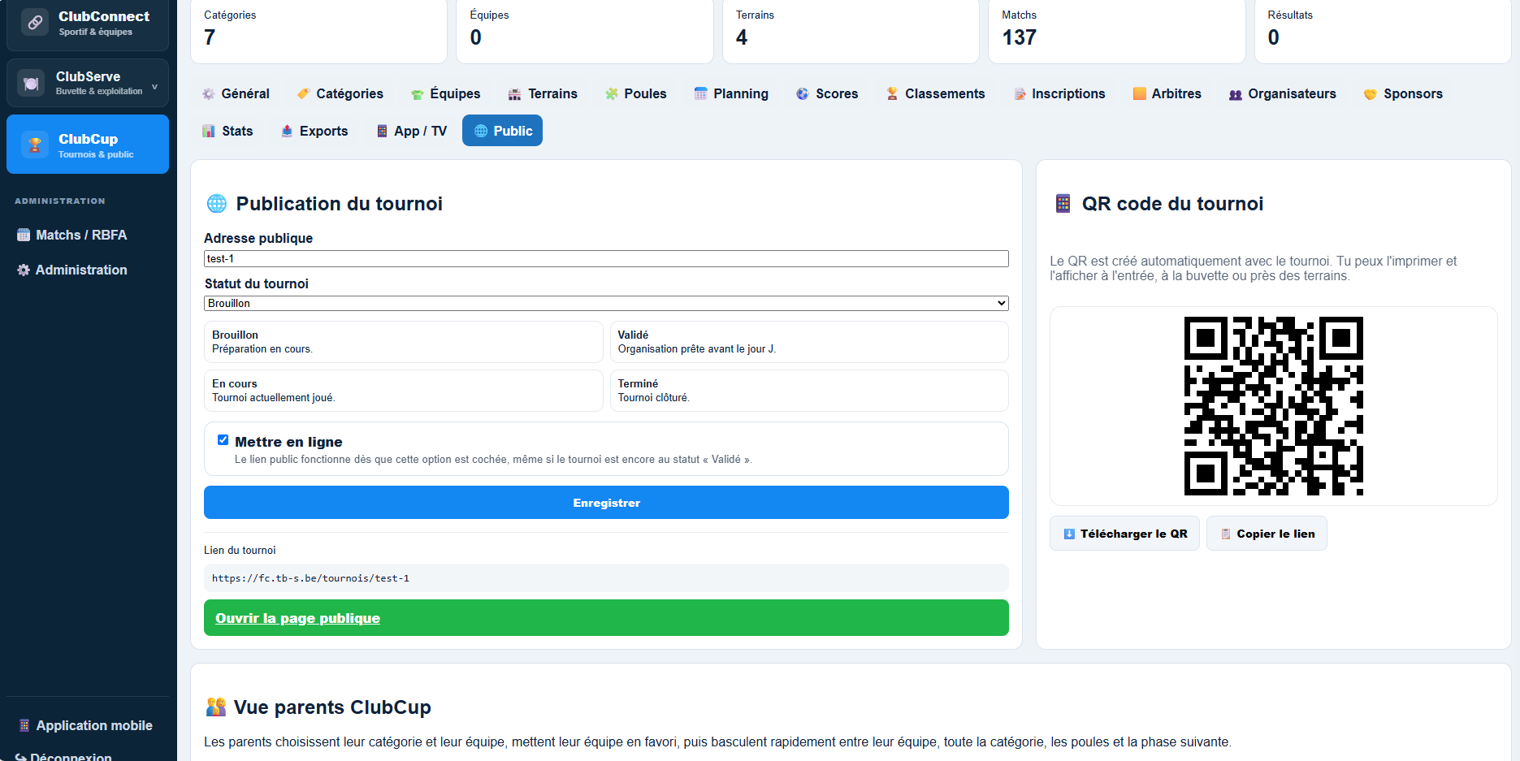This screenshot has width=1520, height=761.
Task: Click the clipboard icon on Copier le lien
Action: point(1226,534)
